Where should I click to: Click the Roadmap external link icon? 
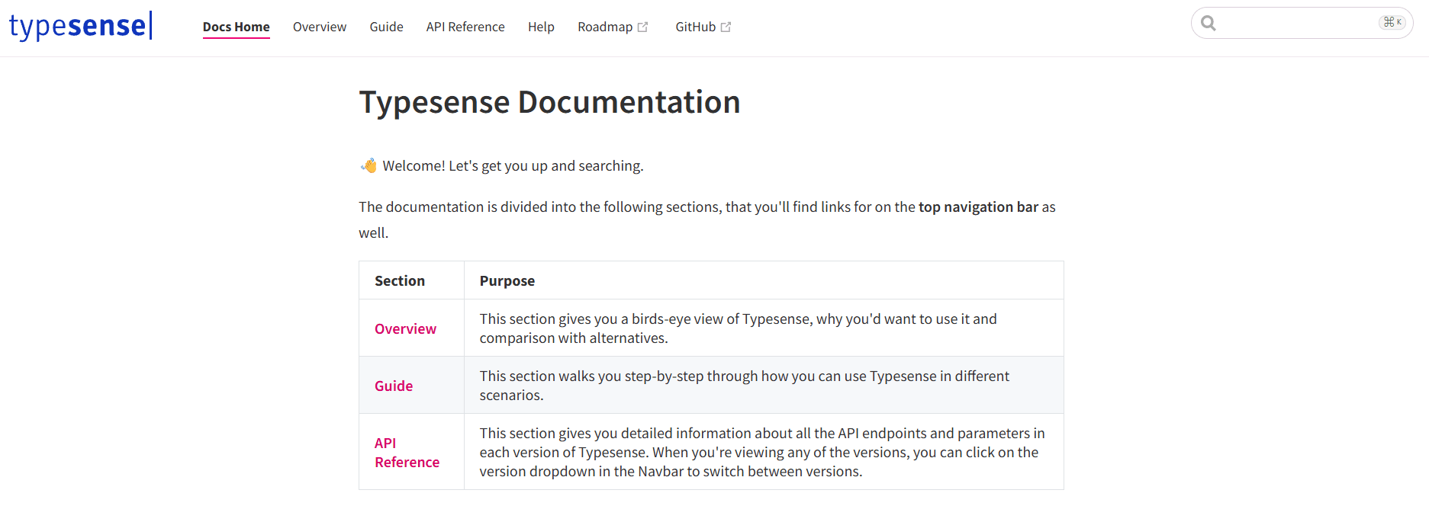[642, 27]
